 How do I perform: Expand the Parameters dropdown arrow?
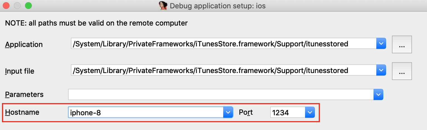coord(378,94)
